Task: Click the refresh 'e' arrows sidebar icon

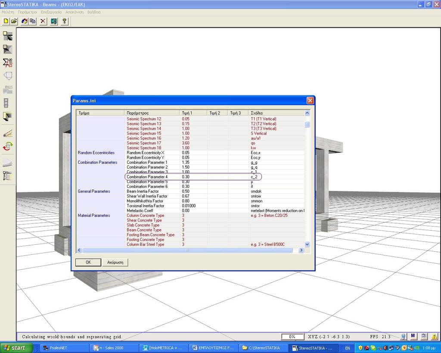Action: point(8,147)
